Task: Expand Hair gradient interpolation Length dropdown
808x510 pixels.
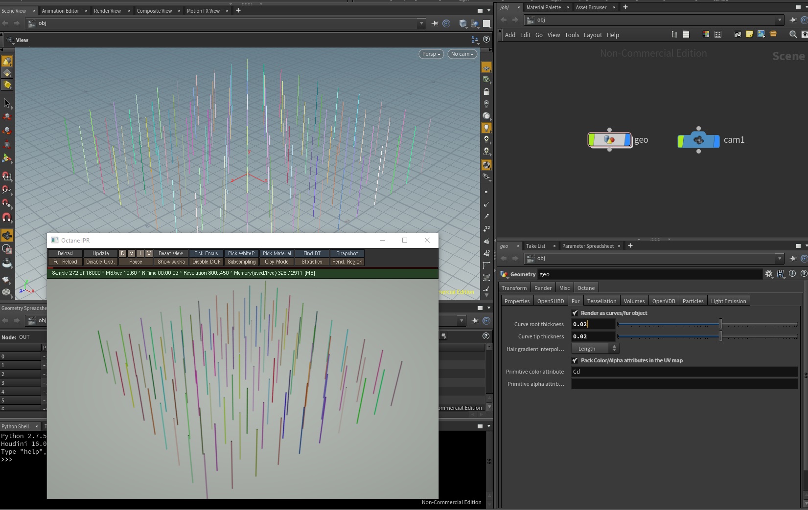Action: [x=595, y=349]
